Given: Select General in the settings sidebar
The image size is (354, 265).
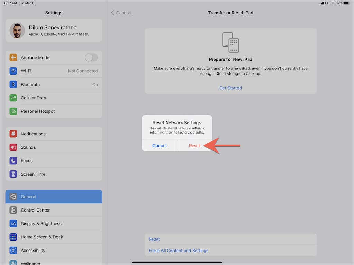Looking at the screenshot, I should (54, 196).
